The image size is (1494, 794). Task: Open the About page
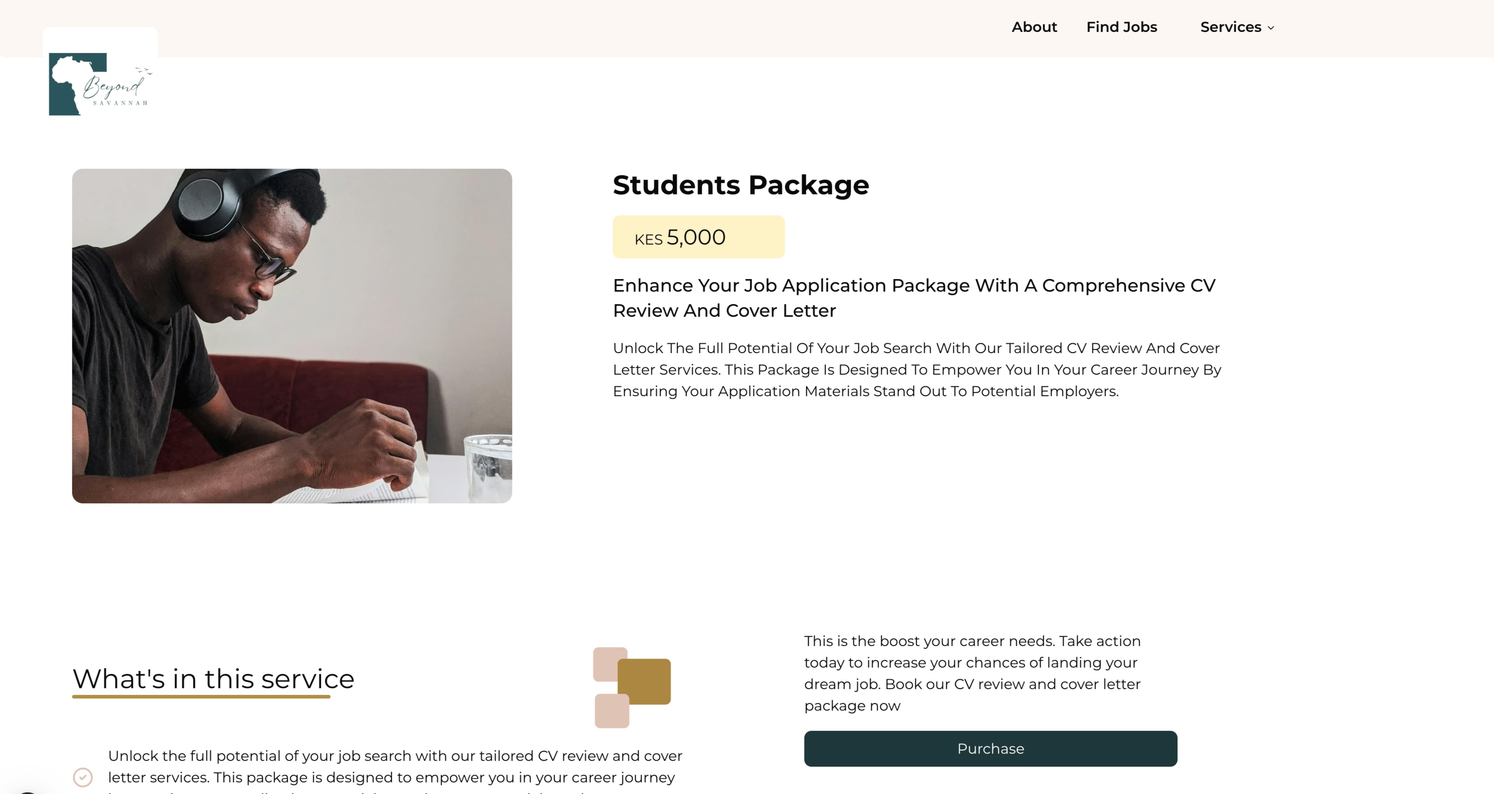(x=1034, y=27)
